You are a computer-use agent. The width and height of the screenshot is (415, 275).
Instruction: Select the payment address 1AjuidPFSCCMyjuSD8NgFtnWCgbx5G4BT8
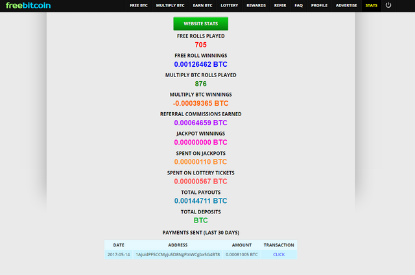click(178, 255)
